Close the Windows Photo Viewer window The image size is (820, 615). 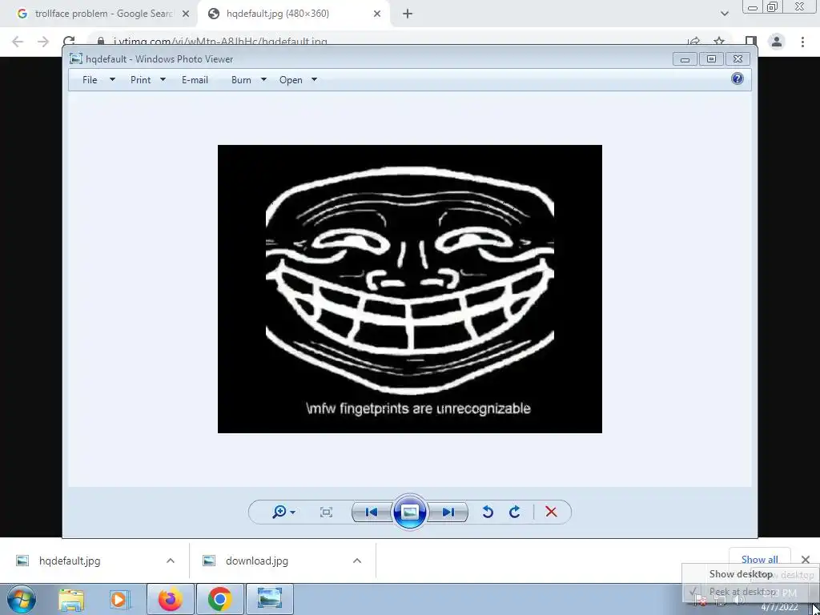[x=738, y=59]
